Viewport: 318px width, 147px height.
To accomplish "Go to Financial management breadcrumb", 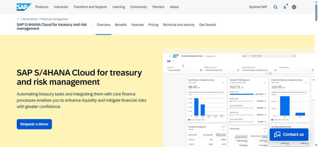I will coord(54,19).
